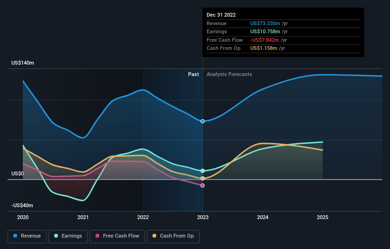Toggle the Revenue legend button
390x249 pixels.
click(27, 236)
